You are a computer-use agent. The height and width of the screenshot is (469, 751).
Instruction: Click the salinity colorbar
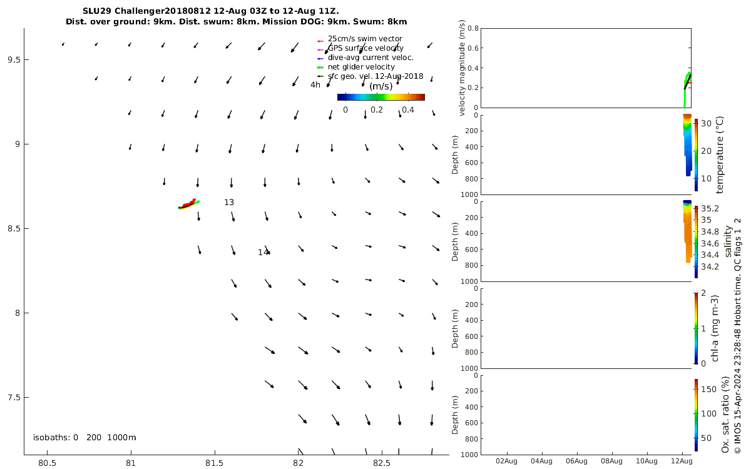coord(696,241)
